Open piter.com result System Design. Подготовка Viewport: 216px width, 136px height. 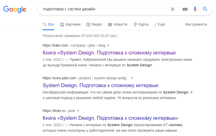pyautogui.click(x=101, y=85)
